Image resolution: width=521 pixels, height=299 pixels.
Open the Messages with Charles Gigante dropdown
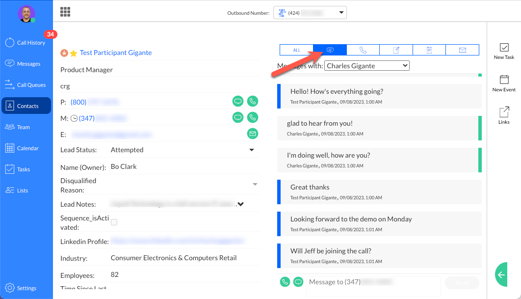pos(367,65)
